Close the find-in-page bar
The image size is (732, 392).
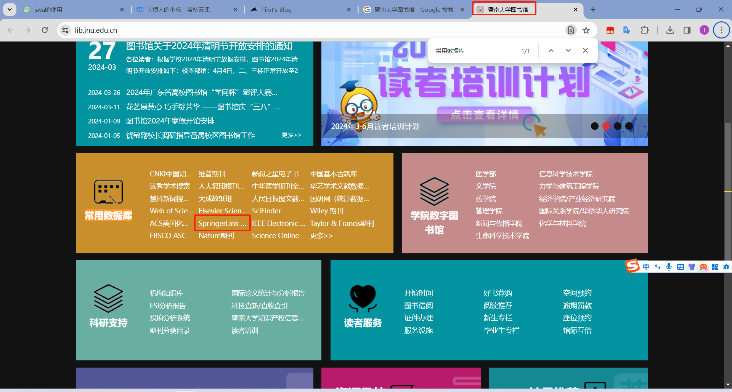pos(585,51)
